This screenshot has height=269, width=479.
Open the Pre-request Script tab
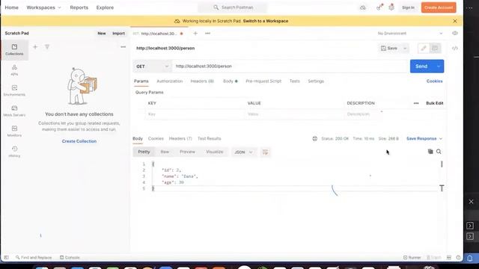[263, 81]
